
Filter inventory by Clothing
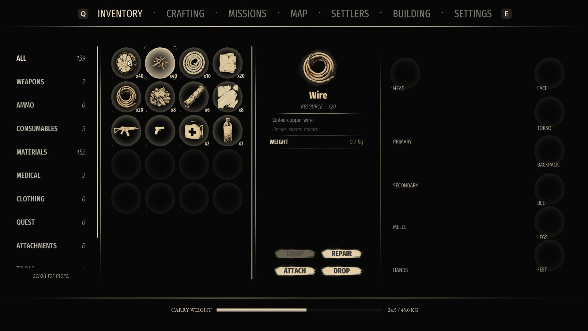[x=51, y=199]
